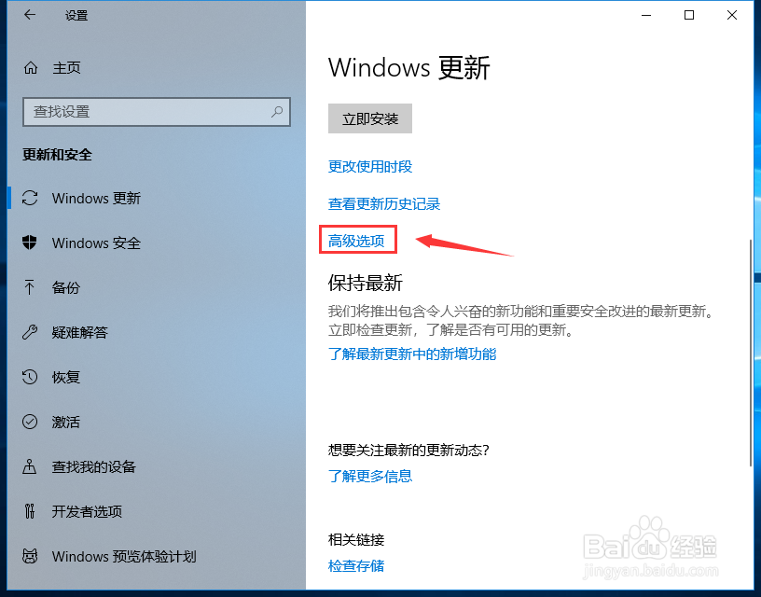Open the 查找我的设备 locator icon

click(30, 466)
